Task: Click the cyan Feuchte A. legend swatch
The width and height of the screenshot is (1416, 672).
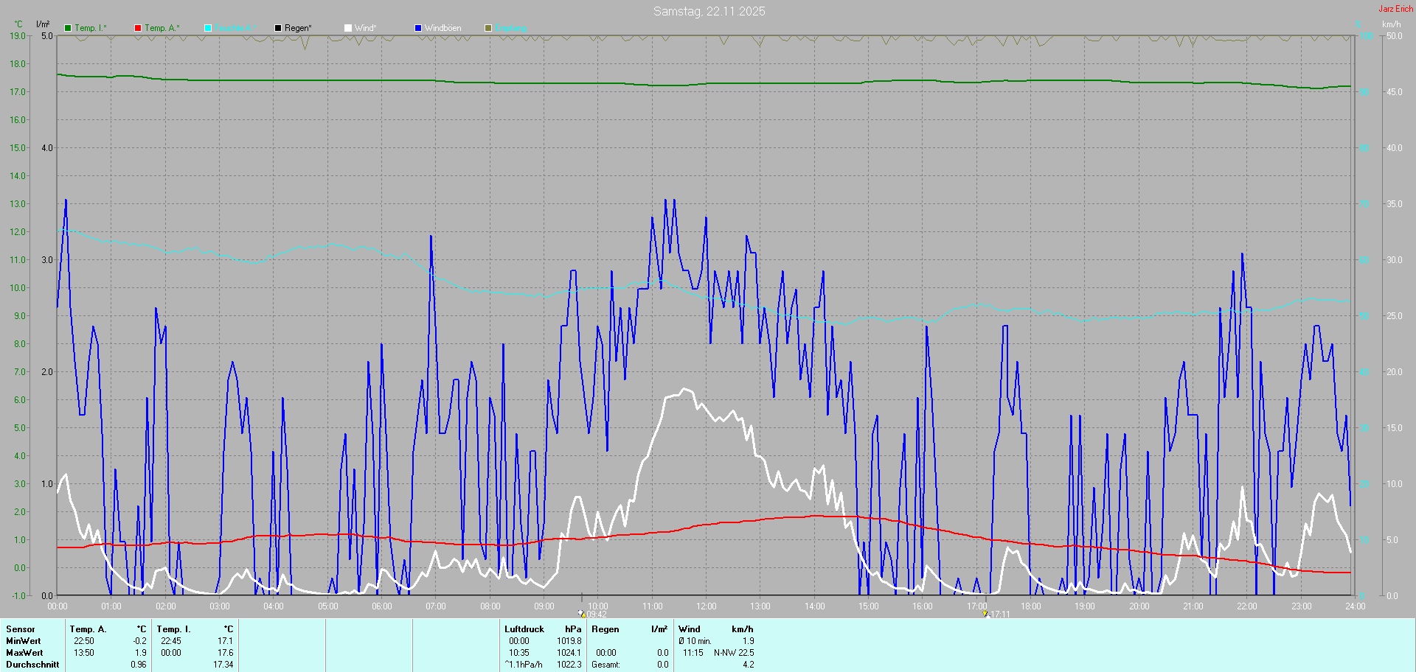Action: 208,28
